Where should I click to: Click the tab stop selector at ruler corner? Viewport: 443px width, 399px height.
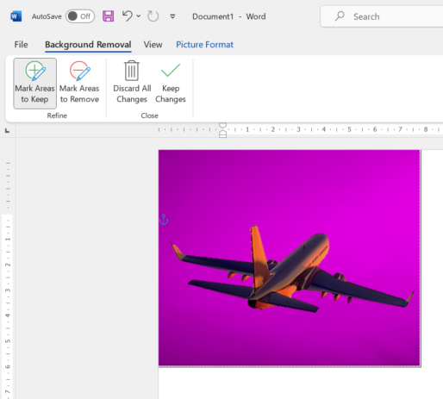[x=8, y=131]
